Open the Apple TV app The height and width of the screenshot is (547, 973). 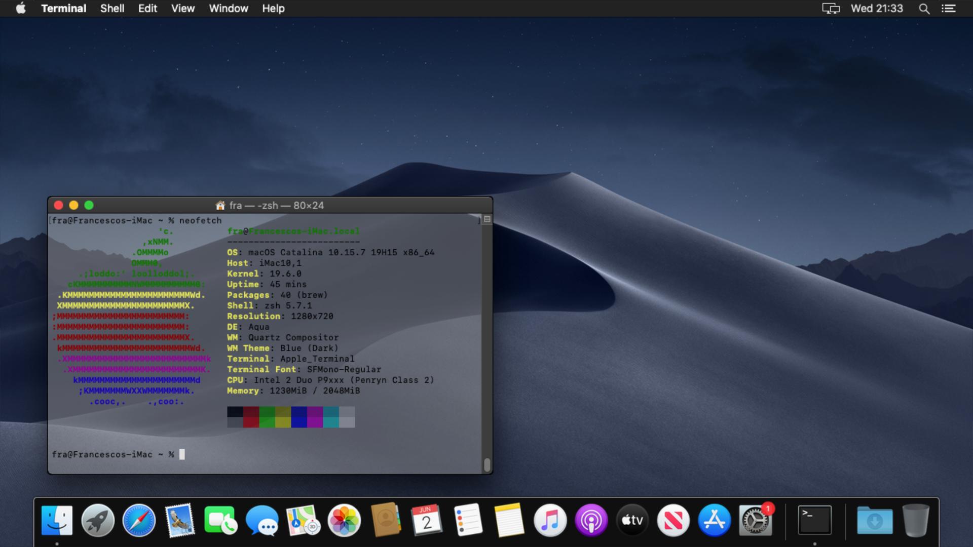point(632,520)
